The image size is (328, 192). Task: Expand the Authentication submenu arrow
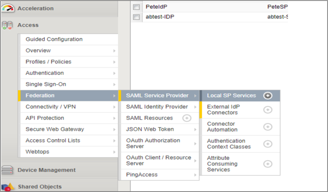[114, 73]
